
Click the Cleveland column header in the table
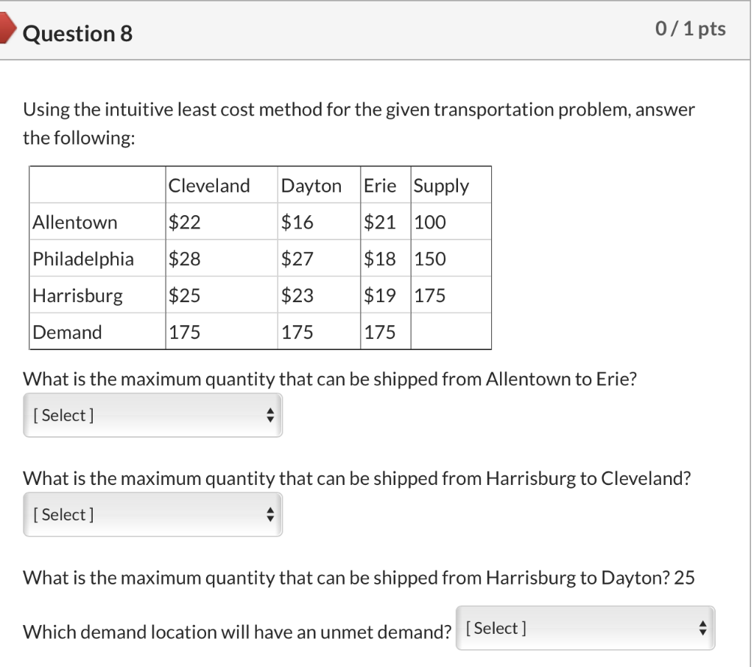209,185
